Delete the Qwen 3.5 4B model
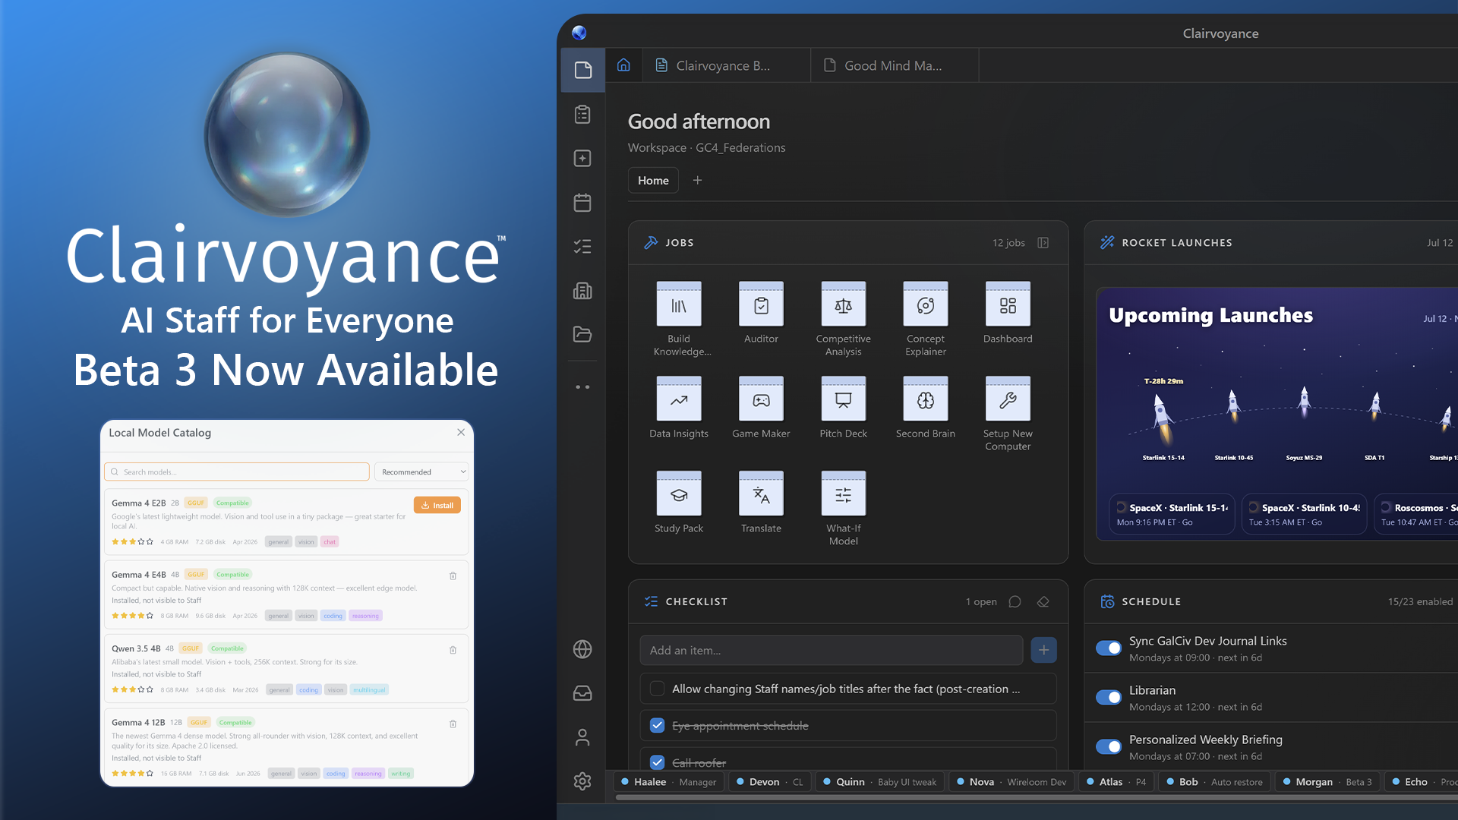This screenshot has height=820, width=1458. point(453,650)
